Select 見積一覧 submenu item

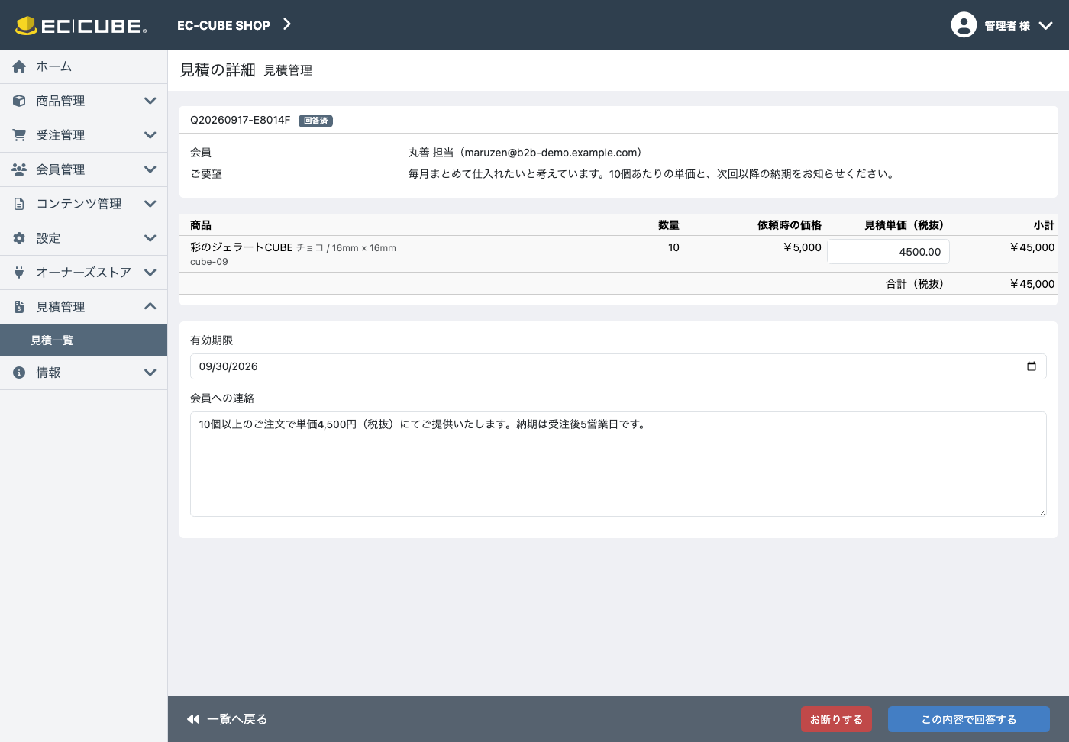click(x=83, y=340)
